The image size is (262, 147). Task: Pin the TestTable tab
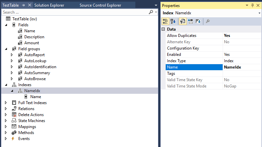(23, 5)
